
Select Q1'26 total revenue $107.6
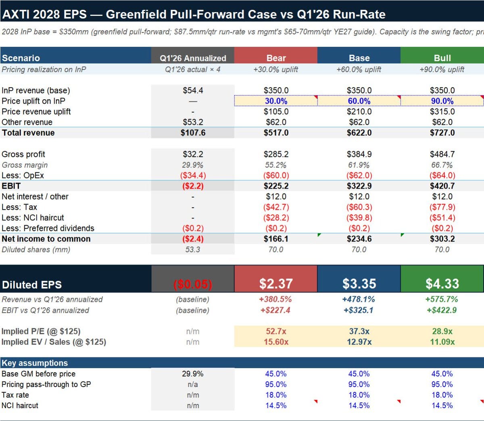[x=193, y=133]
